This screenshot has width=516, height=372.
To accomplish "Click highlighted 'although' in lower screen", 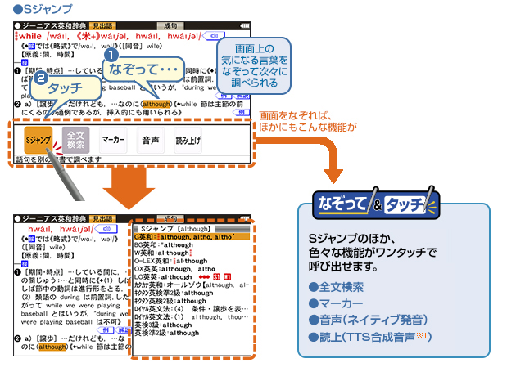I will (52, 347).
